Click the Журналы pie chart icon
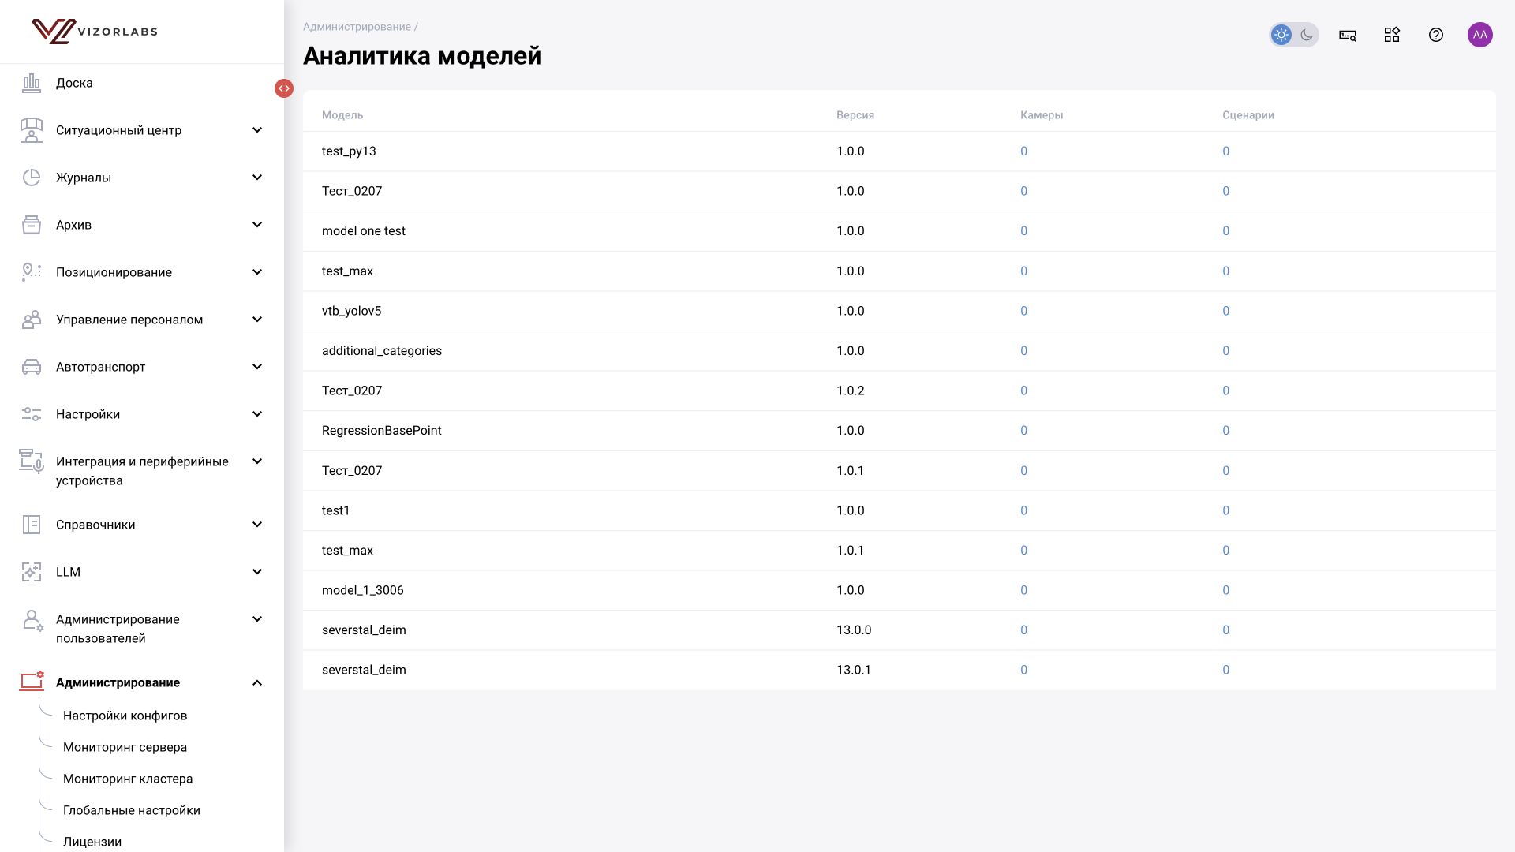The width and height of the screenshot is (1515, 852). 32,177
